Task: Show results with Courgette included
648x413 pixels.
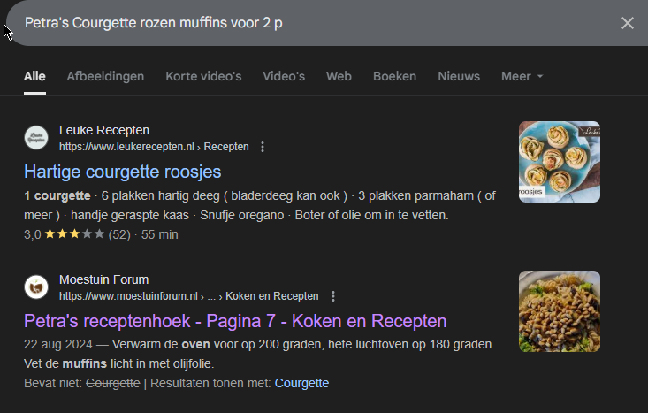Action: tap(301, 383)
